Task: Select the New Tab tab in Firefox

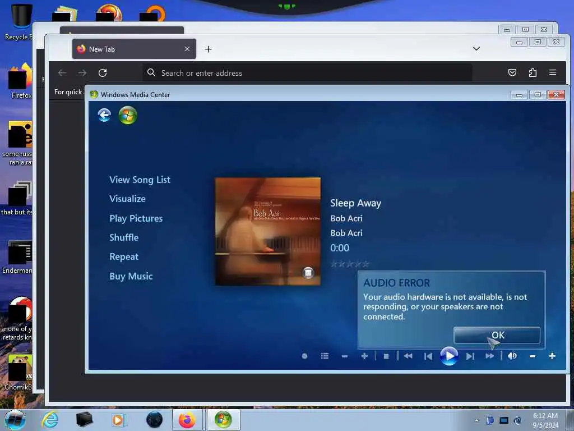Action: (134, 49)
